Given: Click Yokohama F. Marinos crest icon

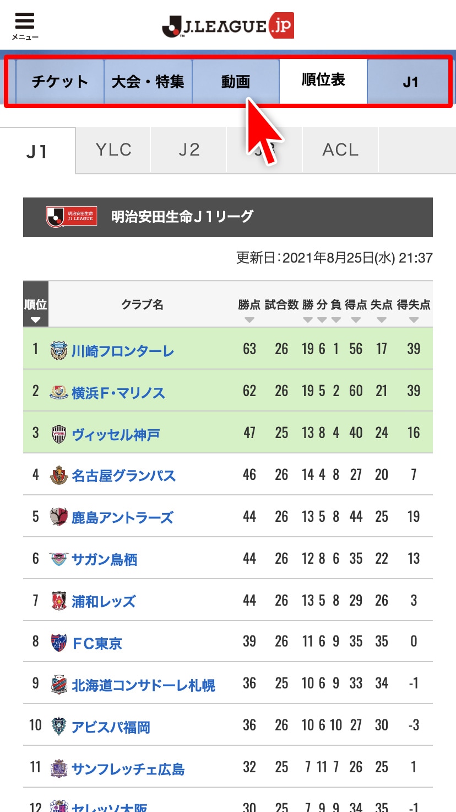Looking at the screenshot, I should [x=58, y=392].
